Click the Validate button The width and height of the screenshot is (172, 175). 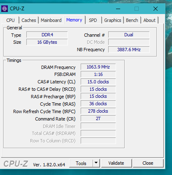pos(116,163)
